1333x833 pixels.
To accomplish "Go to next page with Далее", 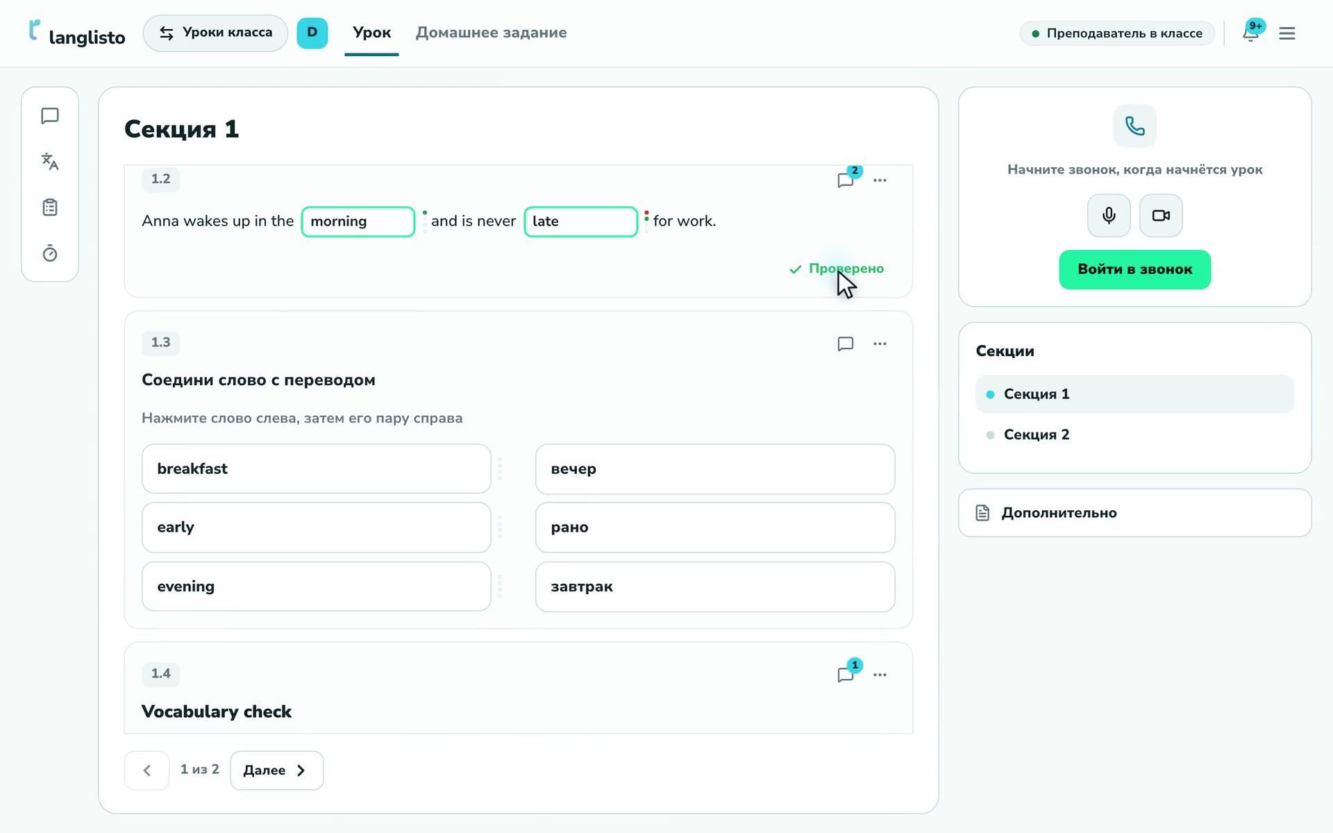I will [276, 770].
